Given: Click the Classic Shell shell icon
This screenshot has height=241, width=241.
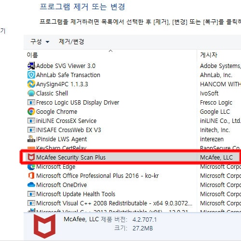Looking at the screenshot, I should [31, 93].
